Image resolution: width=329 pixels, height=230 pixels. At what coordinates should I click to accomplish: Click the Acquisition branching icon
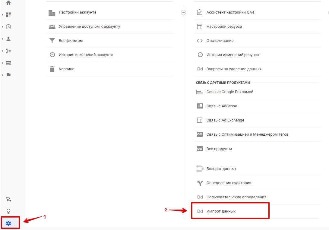point(8,51)
